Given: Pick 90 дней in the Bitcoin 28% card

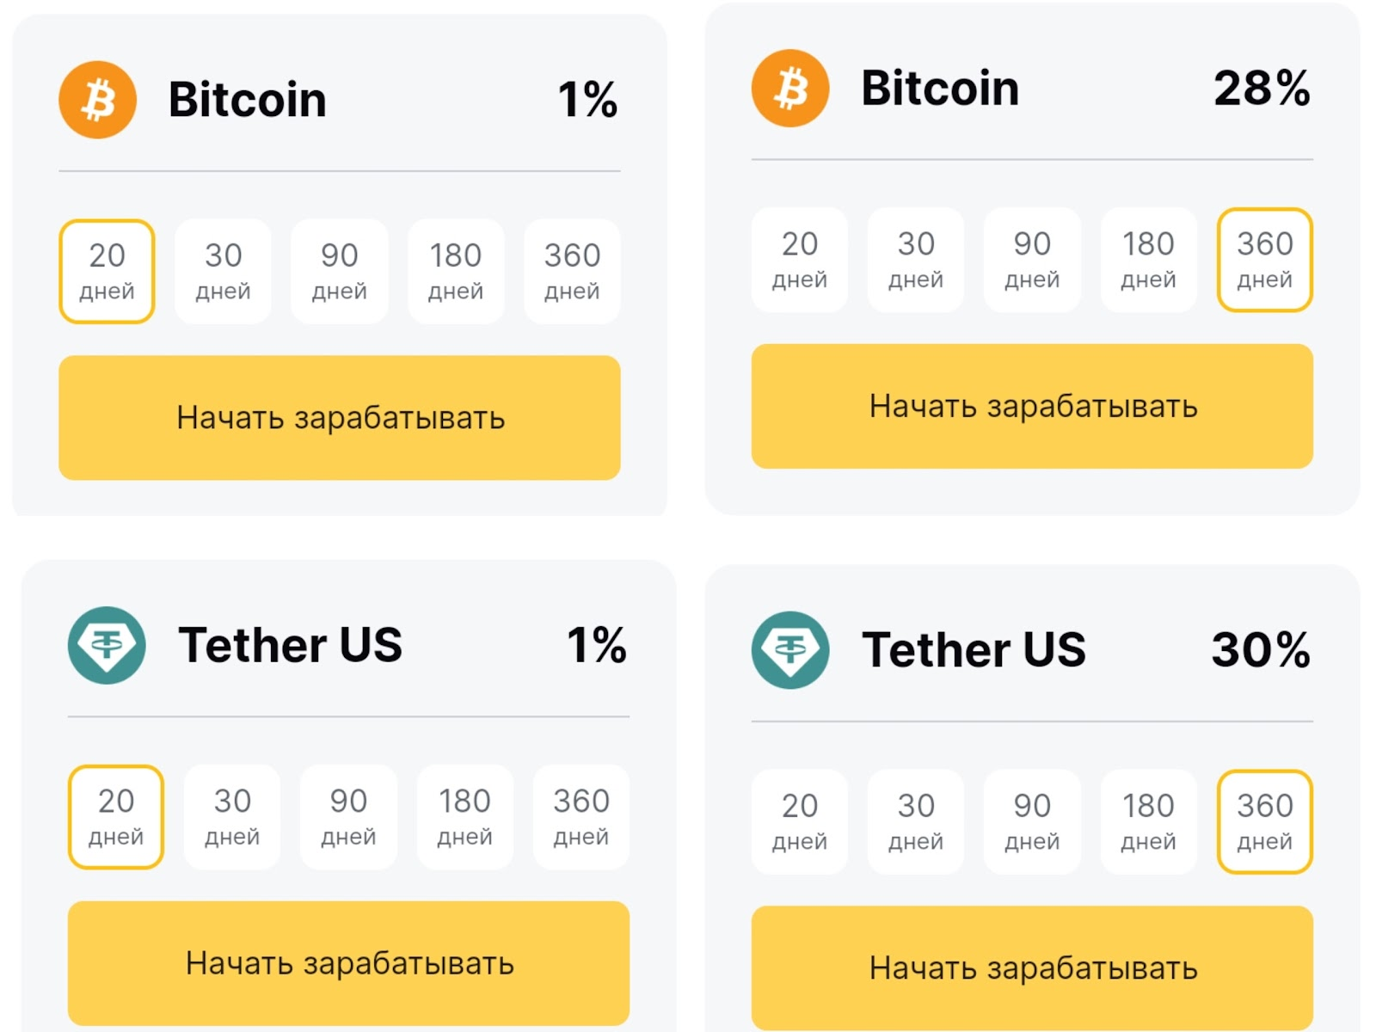Looking at the screenshot, I should click(x=1032, y=260).
